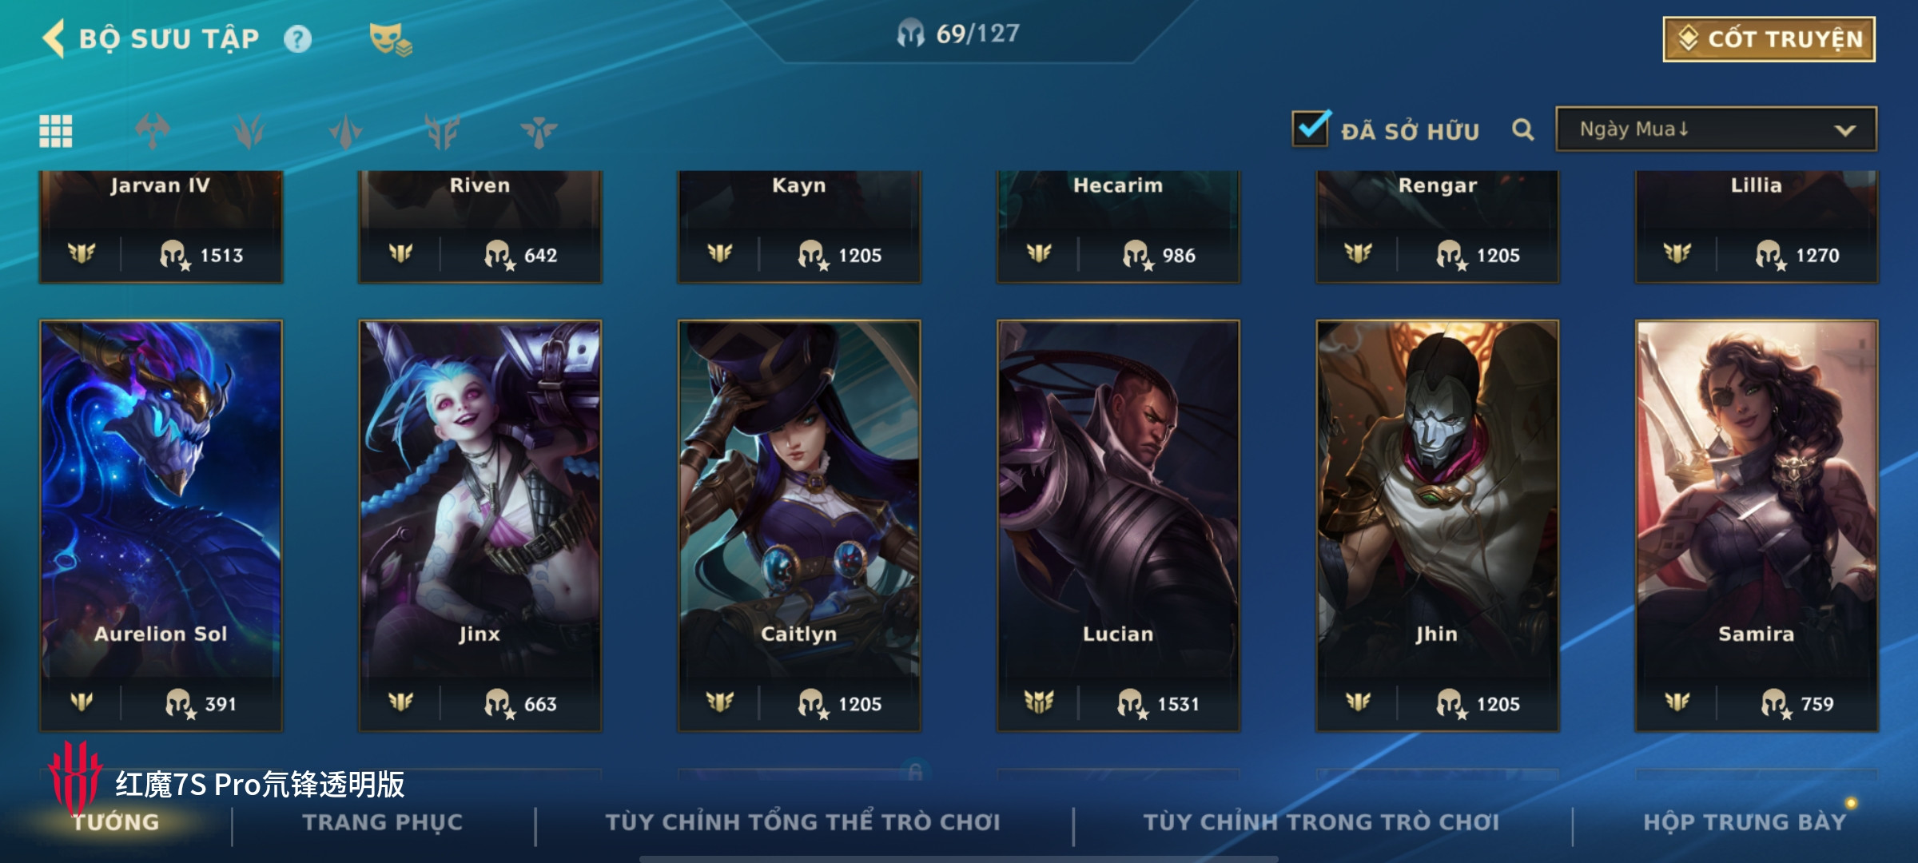Click the Cốt Truyện button
The width and height of the screenshot is (1918, 863).
(1769, 39)
